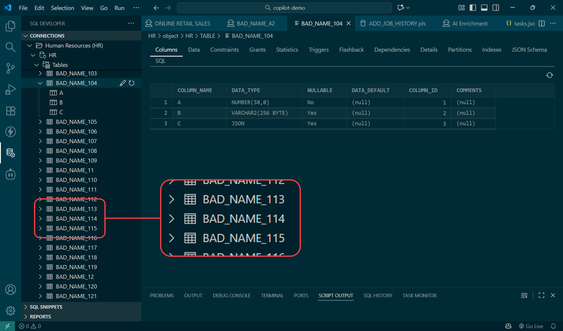Toggle the bottom panel layout button
The image size is (563, 331).
click(x=484, y=8)
